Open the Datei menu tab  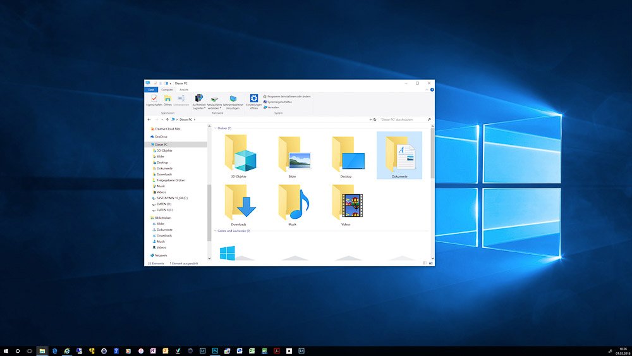coord(151,90)
